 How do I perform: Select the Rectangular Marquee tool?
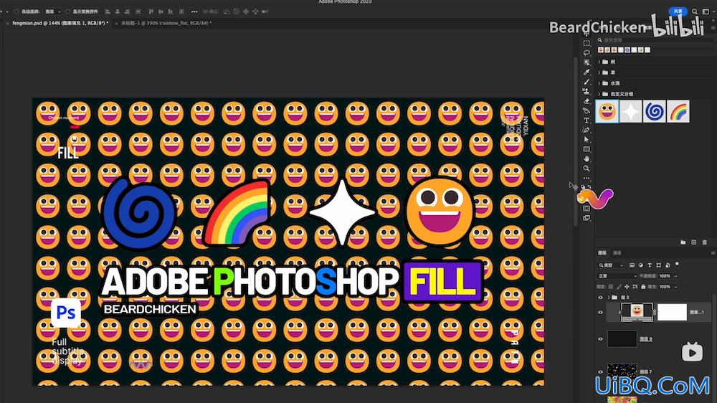pyautogui.click(x=587, y=43)
